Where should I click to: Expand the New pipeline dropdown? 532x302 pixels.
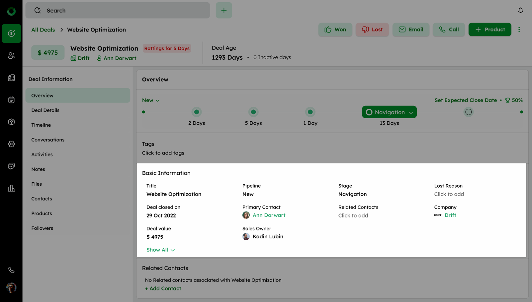(151, 100)
